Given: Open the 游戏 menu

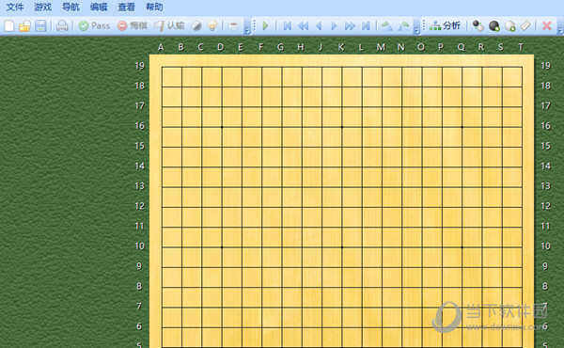Looking at the screenshot, I should pos(43,7).
